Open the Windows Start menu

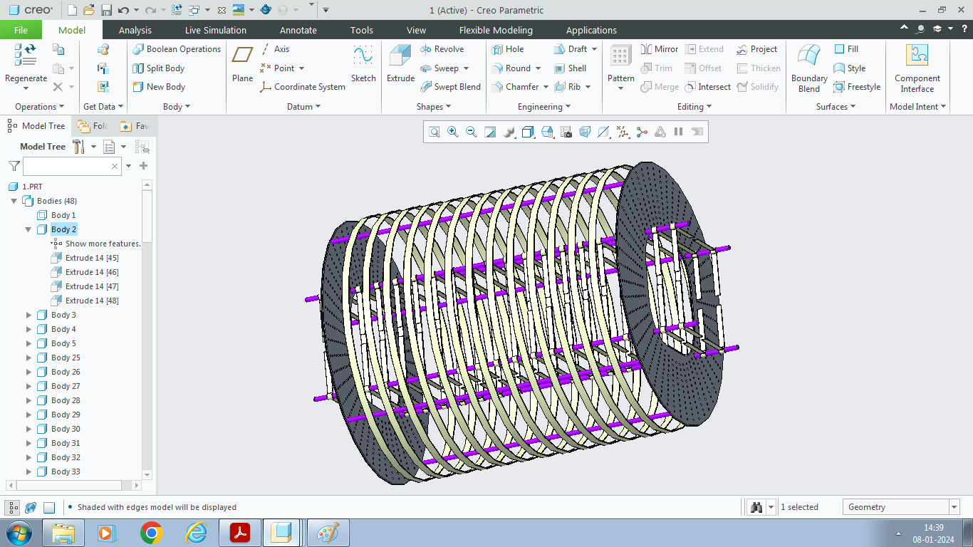[x=17, y=533]
